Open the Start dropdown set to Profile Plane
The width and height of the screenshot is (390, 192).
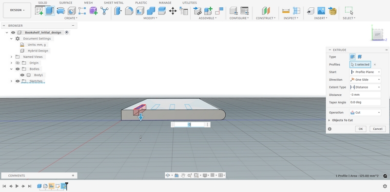pos(365,72)
